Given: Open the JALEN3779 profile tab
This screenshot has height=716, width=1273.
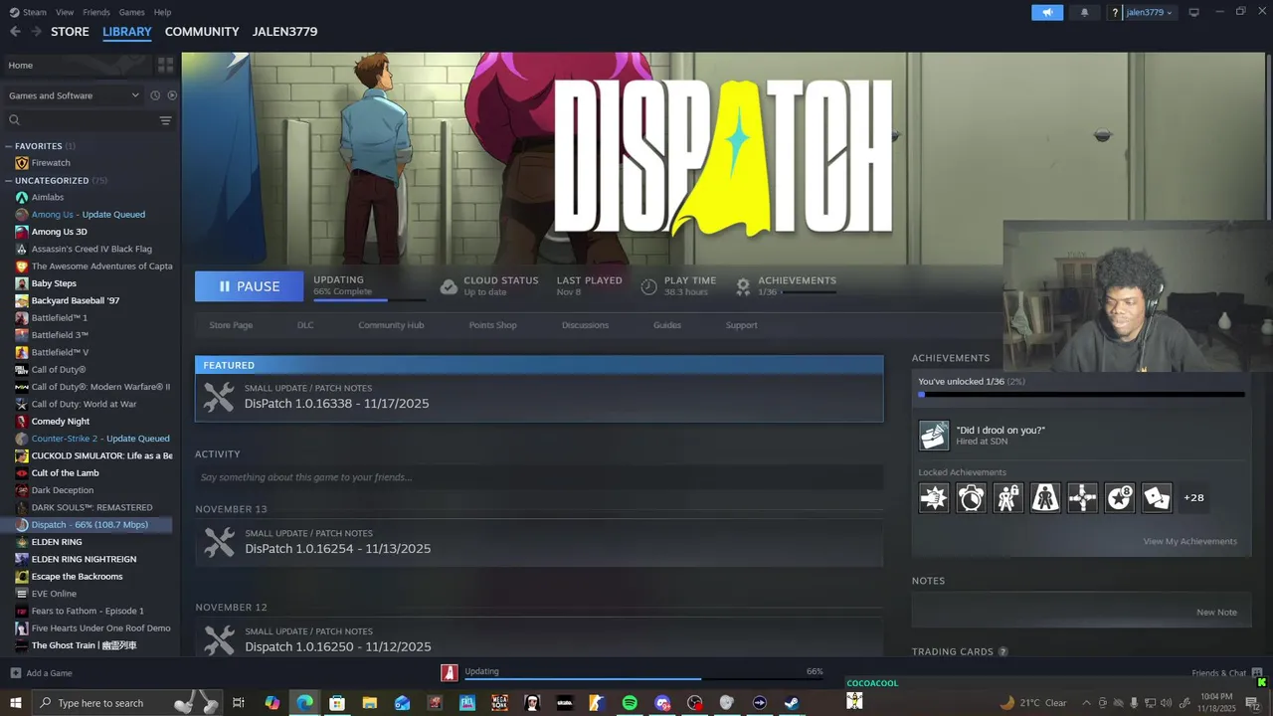Looking at the screenshot, I should point(284,32).
